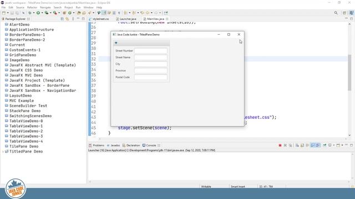Image resolution: width=355 pixels, height=199 pixels.
Task: Switch to the Problems tab
Action: 97,145
